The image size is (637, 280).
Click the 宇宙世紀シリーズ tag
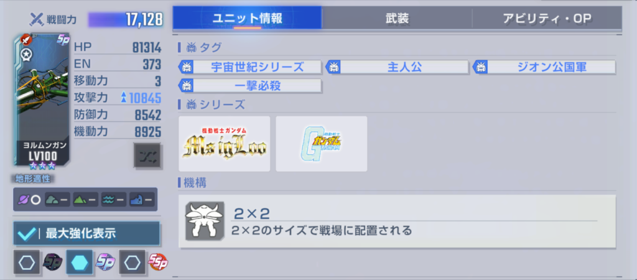(250, 67)
